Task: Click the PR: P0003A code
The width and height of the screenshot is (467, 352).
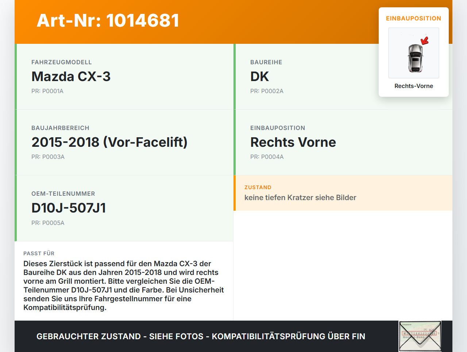Action: click(x=48, y=157)
